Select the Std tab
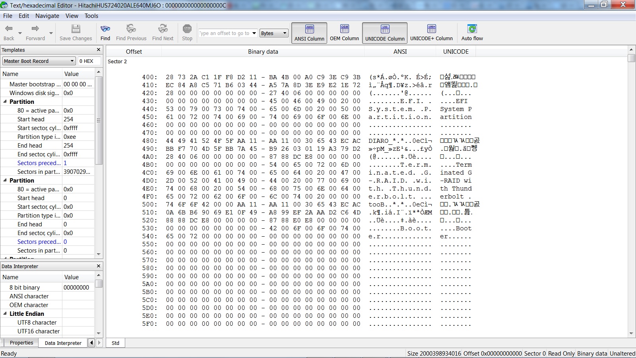 115,343
